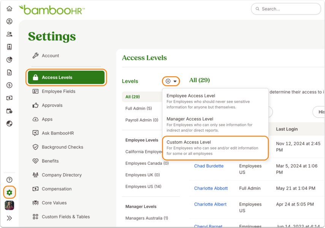This screenshot has height=228, width=325.
Task: Select Employees US (14) level
Action: point(143,187)
